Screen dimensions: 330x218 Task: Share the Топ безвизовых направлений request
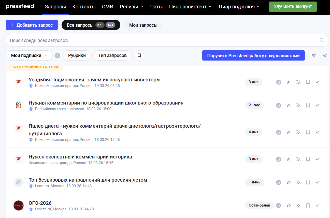(x=289, y=182)
